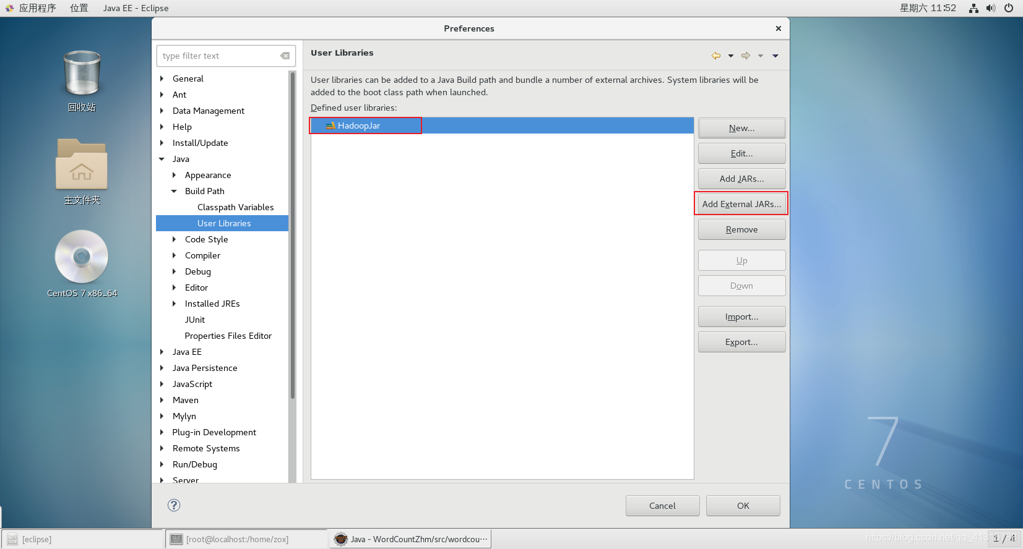1023x549 pixels.
Task: Select Mylyn preferences category
Action: [184, 416]
